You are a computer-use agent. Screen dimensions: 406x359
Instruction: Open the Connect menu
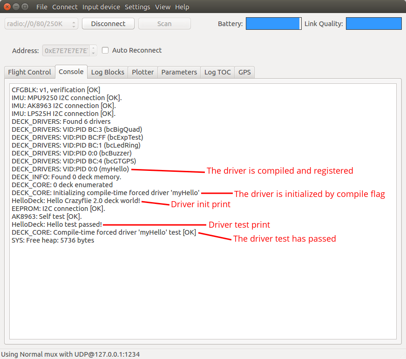coord(65,7)
